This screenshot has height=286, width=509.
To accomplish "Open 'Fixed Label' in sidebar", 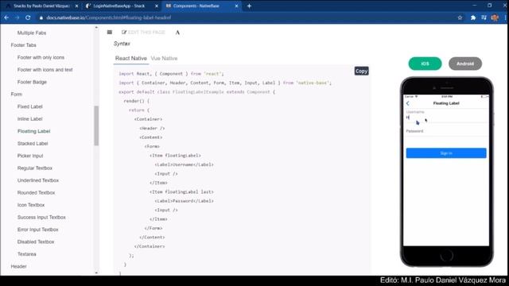I will click(30, 106).
